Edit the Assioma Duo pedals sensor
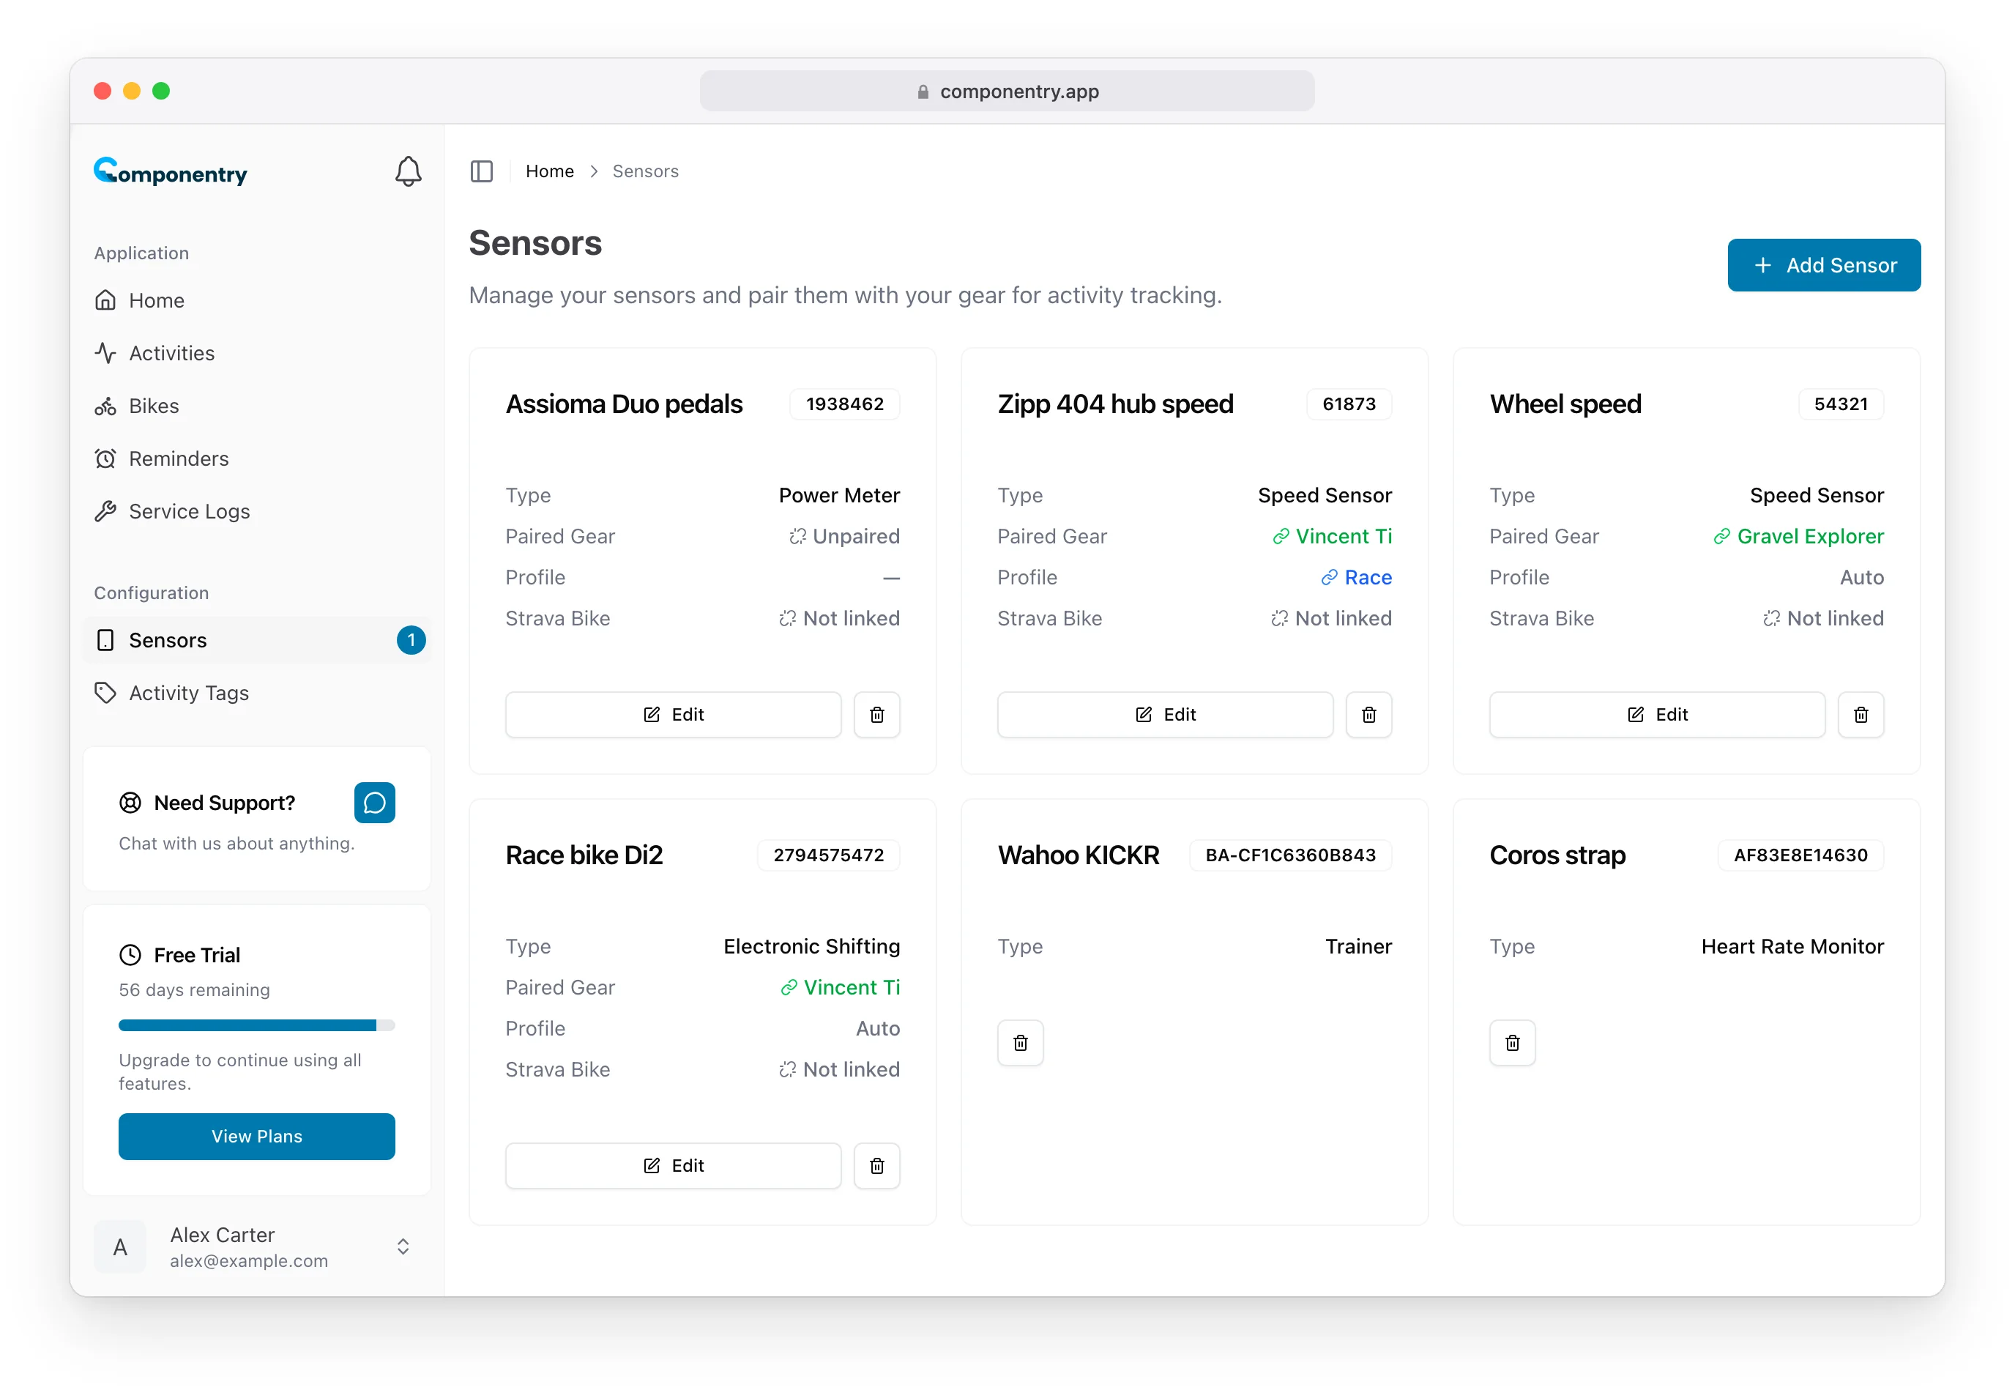2015x1390 pixels. pyautogui.click(x=673, y=714)
